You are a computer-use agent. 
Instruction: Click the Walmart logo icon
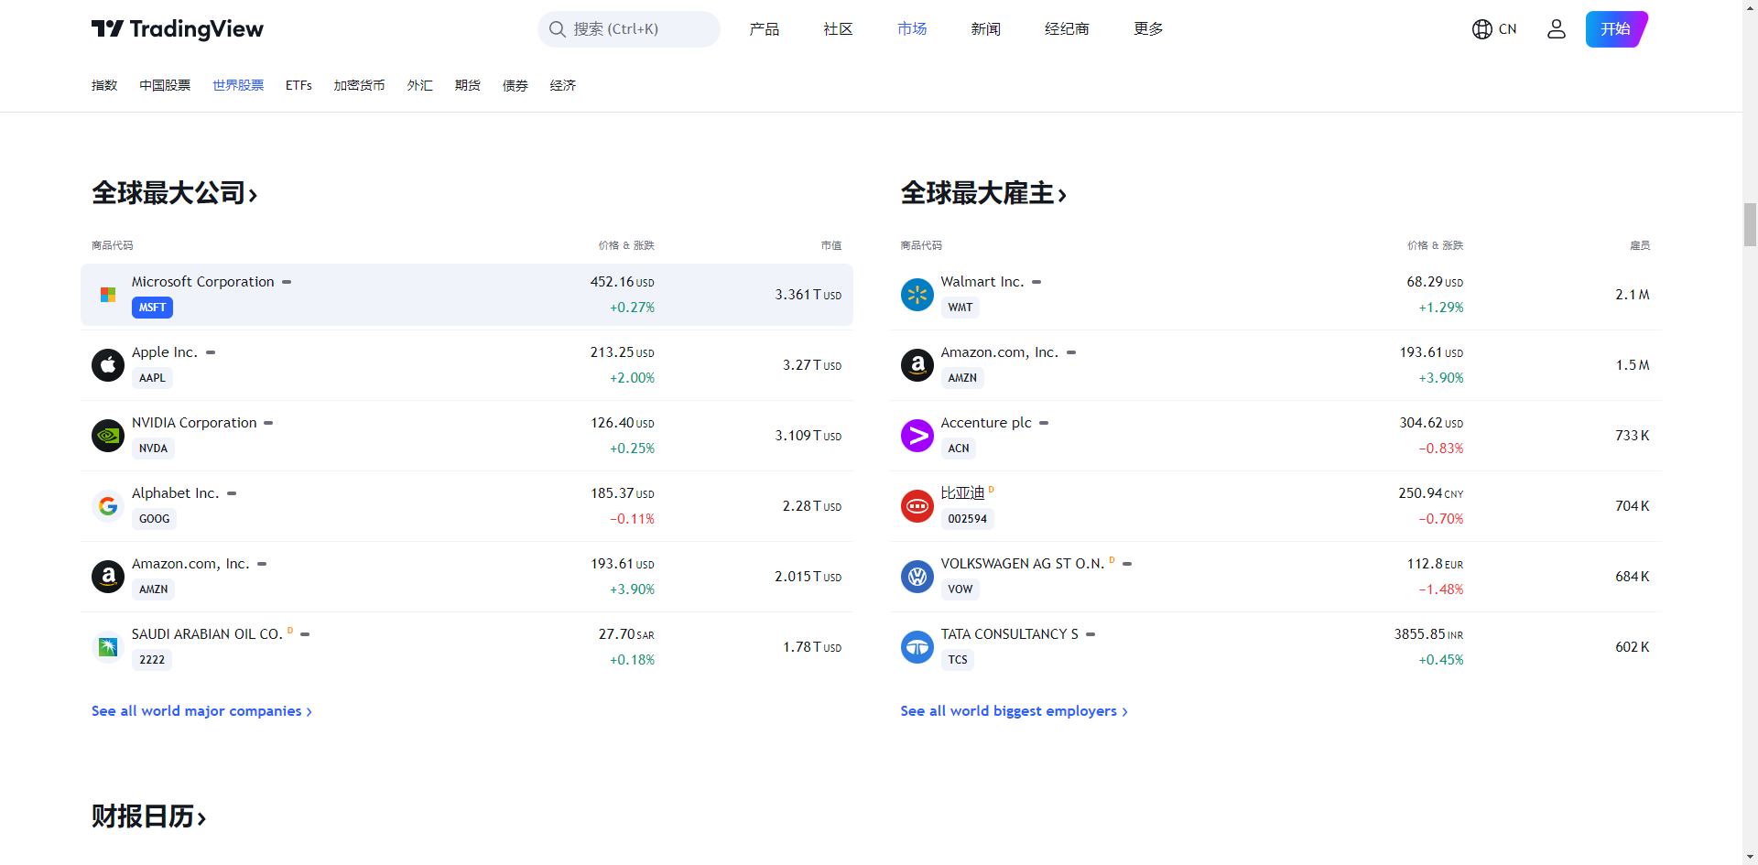(917, 295)
